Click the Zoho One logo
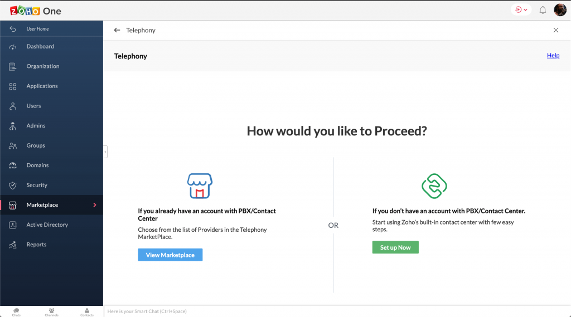571x317 pixels. click(36, 11)
